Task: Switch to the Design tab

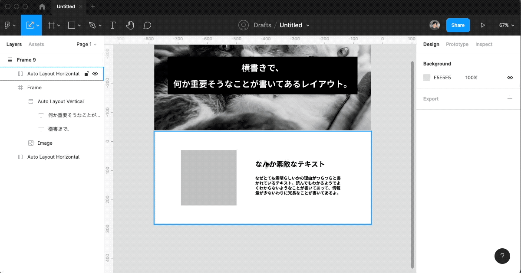Action: pyautogui.click(x=431, y=44)
